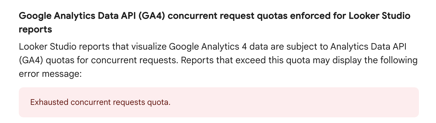Click 'error message:' ending the paragraph
Screen dimensions: 436x123
[50, 74]
